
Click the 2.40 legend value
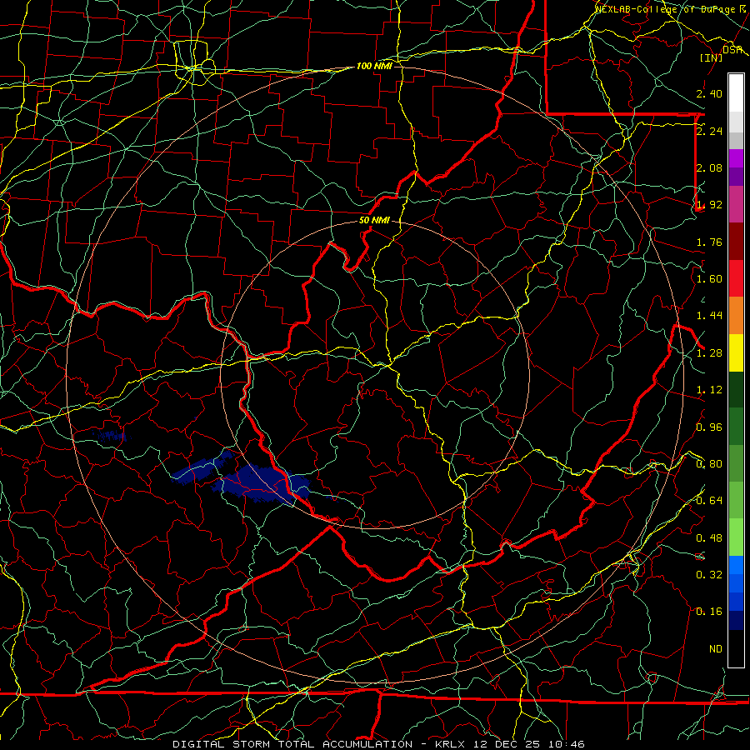pyautogui.click(x=709, y=93)
